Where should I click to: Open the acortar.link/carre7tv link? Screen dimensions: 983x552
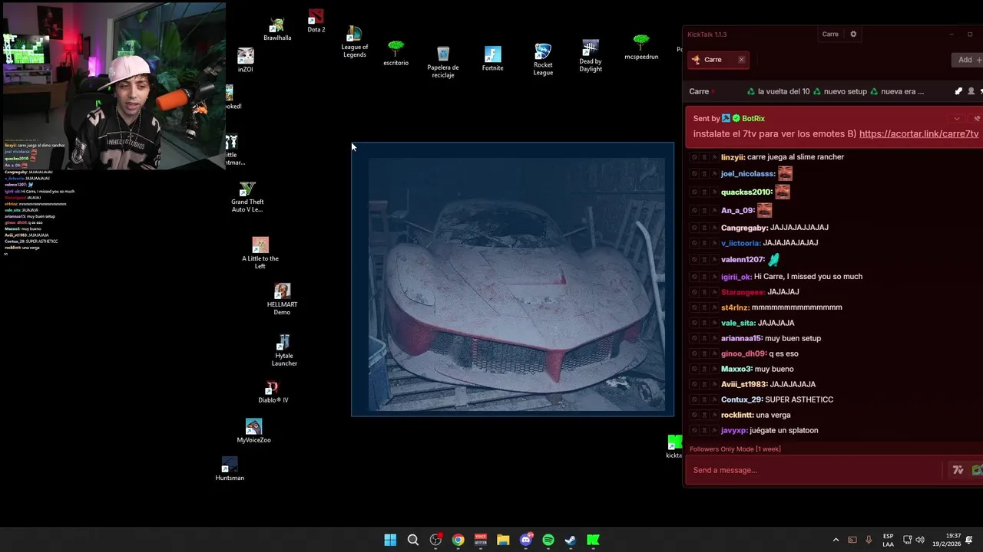click(x=918, y=133)
